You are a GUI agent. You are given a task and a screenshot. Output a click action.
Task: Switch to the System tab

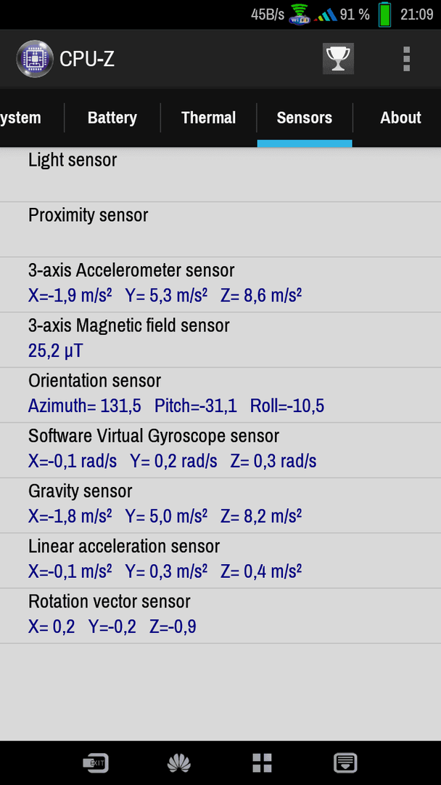pos(21,118)
